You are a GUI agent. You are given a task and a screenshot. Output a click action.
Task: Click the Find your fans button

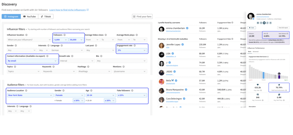pyautogui.click(x=142, y=16)
